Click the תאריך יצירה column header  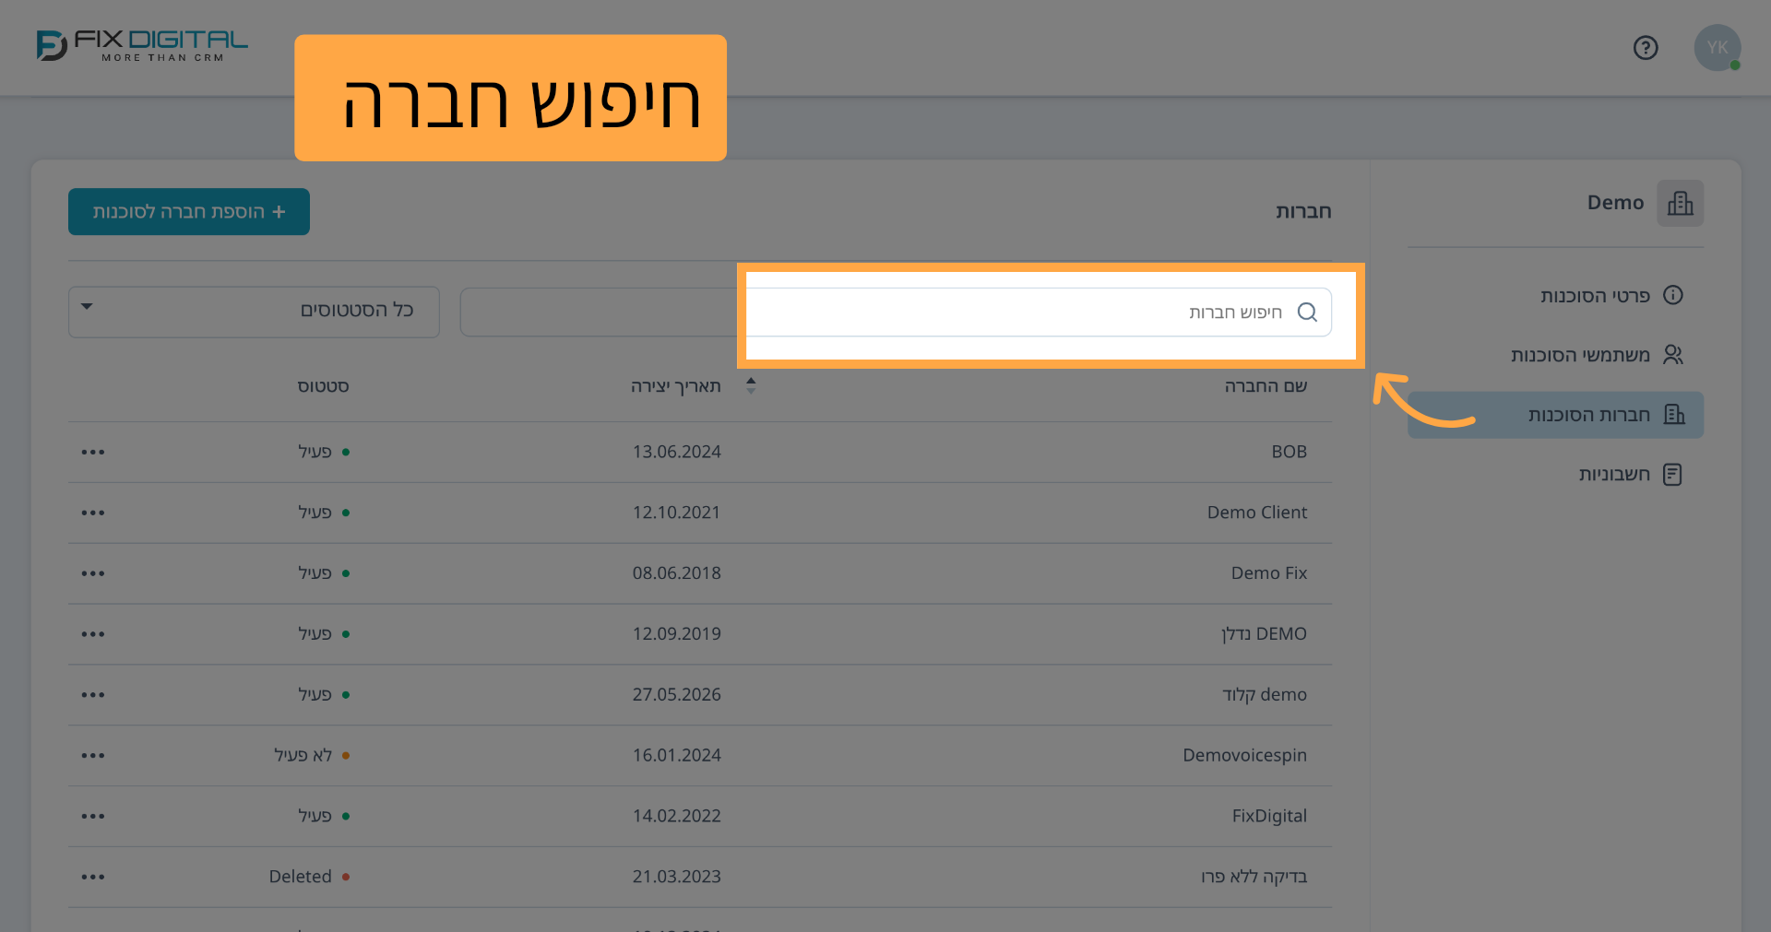676,386
